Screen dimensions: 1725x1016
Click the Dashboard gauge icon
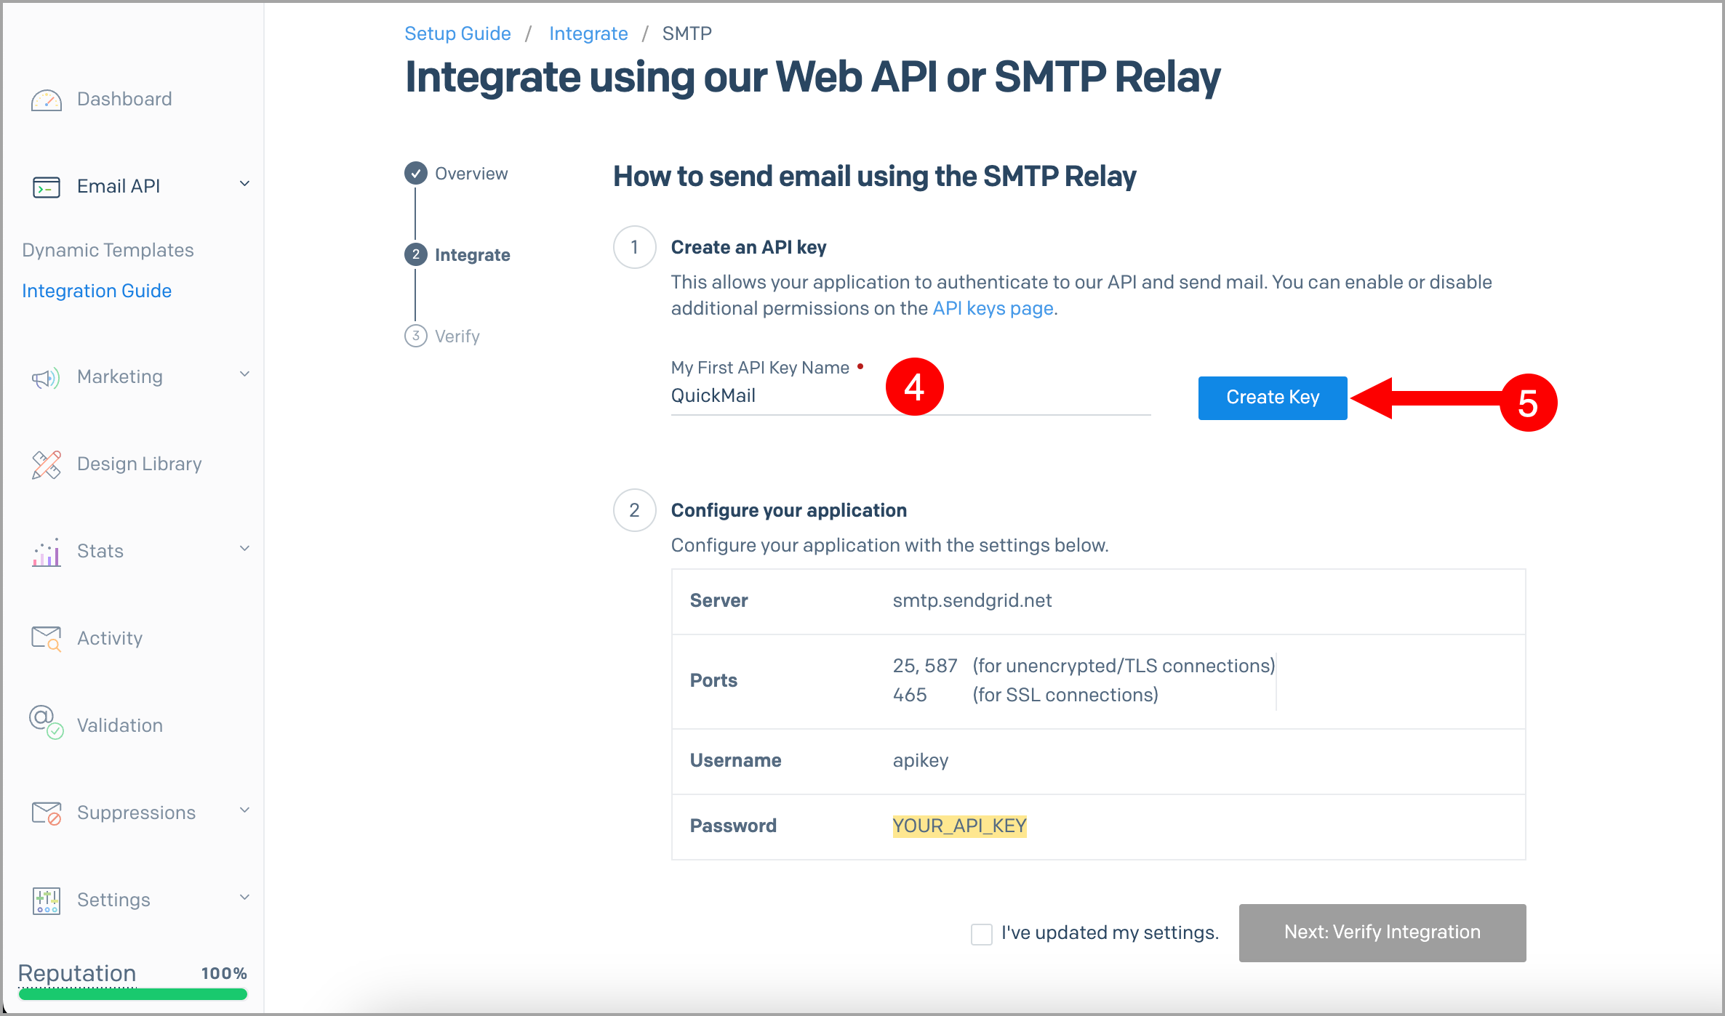coord(47,100)
